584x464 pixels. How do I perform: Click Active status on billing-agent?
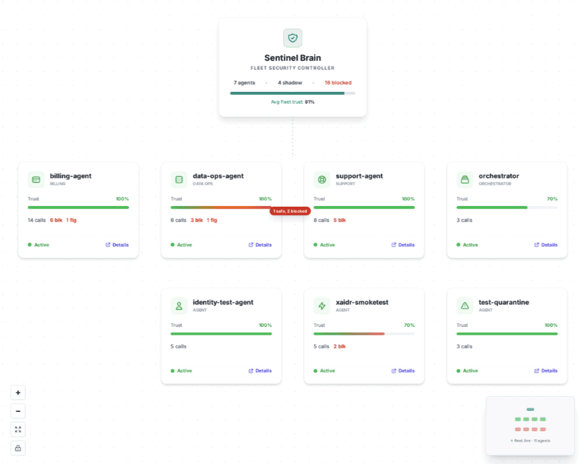pyautogui.click(x=38, y=245)
